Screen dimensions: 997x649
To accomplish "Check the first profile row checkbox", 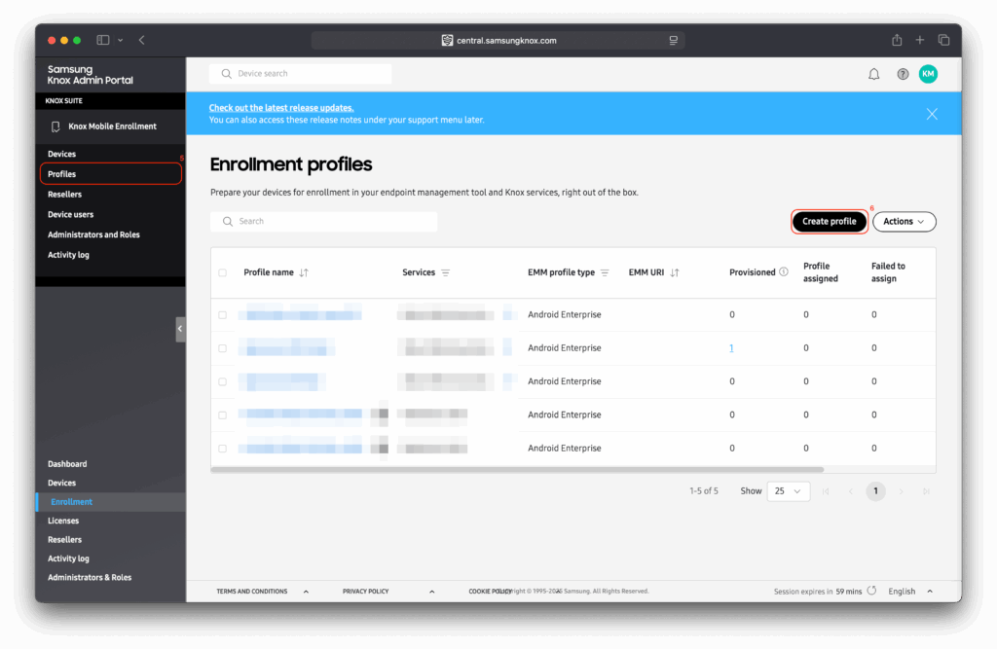I will (220, 314).
